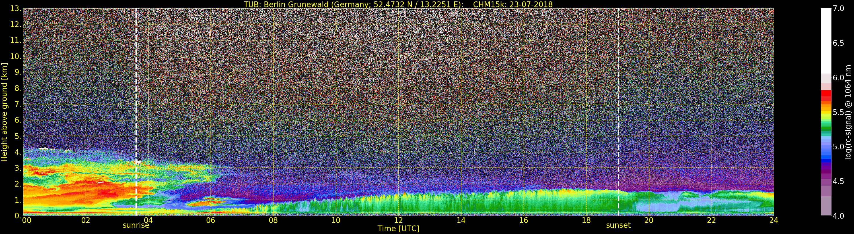854x234 pixels.
Task: Click the colorbar tick label '7.0'
Action: point(838,9)
